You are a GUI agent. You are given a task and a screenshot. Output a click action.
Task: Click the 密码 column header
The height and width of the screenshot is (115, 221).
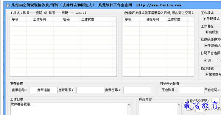tap(66, 20)
